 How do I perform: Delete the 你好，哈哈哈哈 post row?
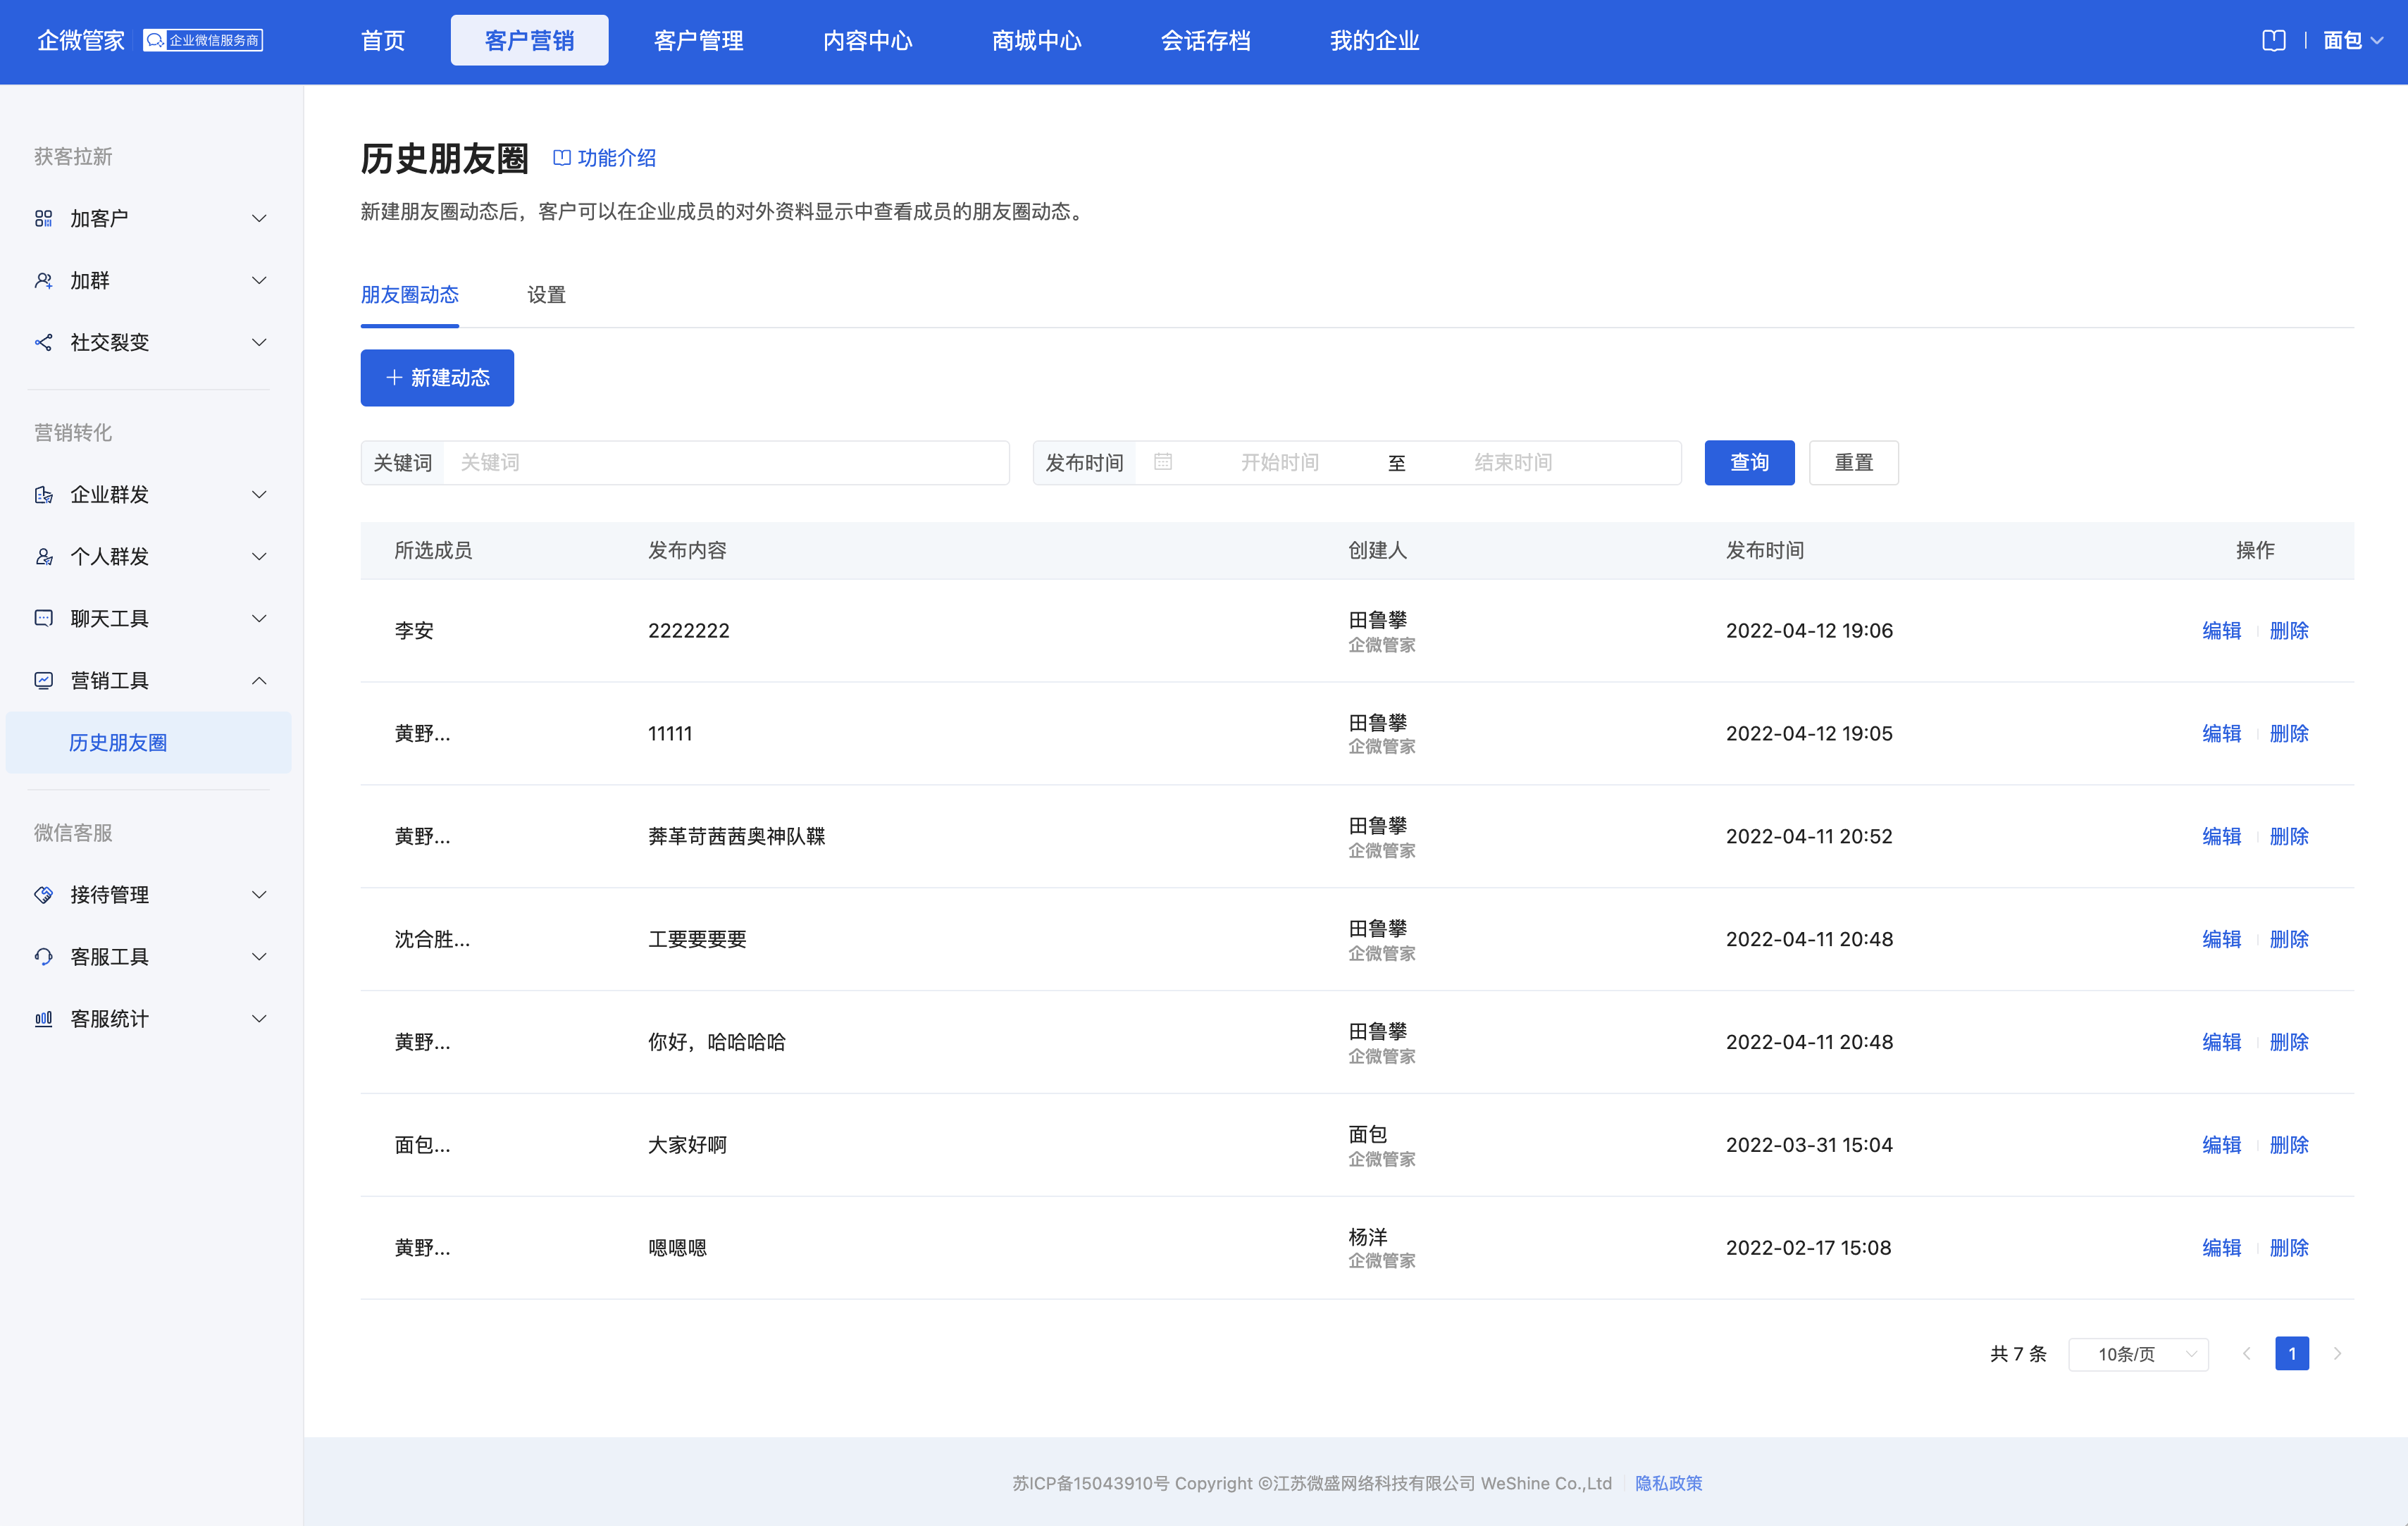[x=2289, y=1042]
